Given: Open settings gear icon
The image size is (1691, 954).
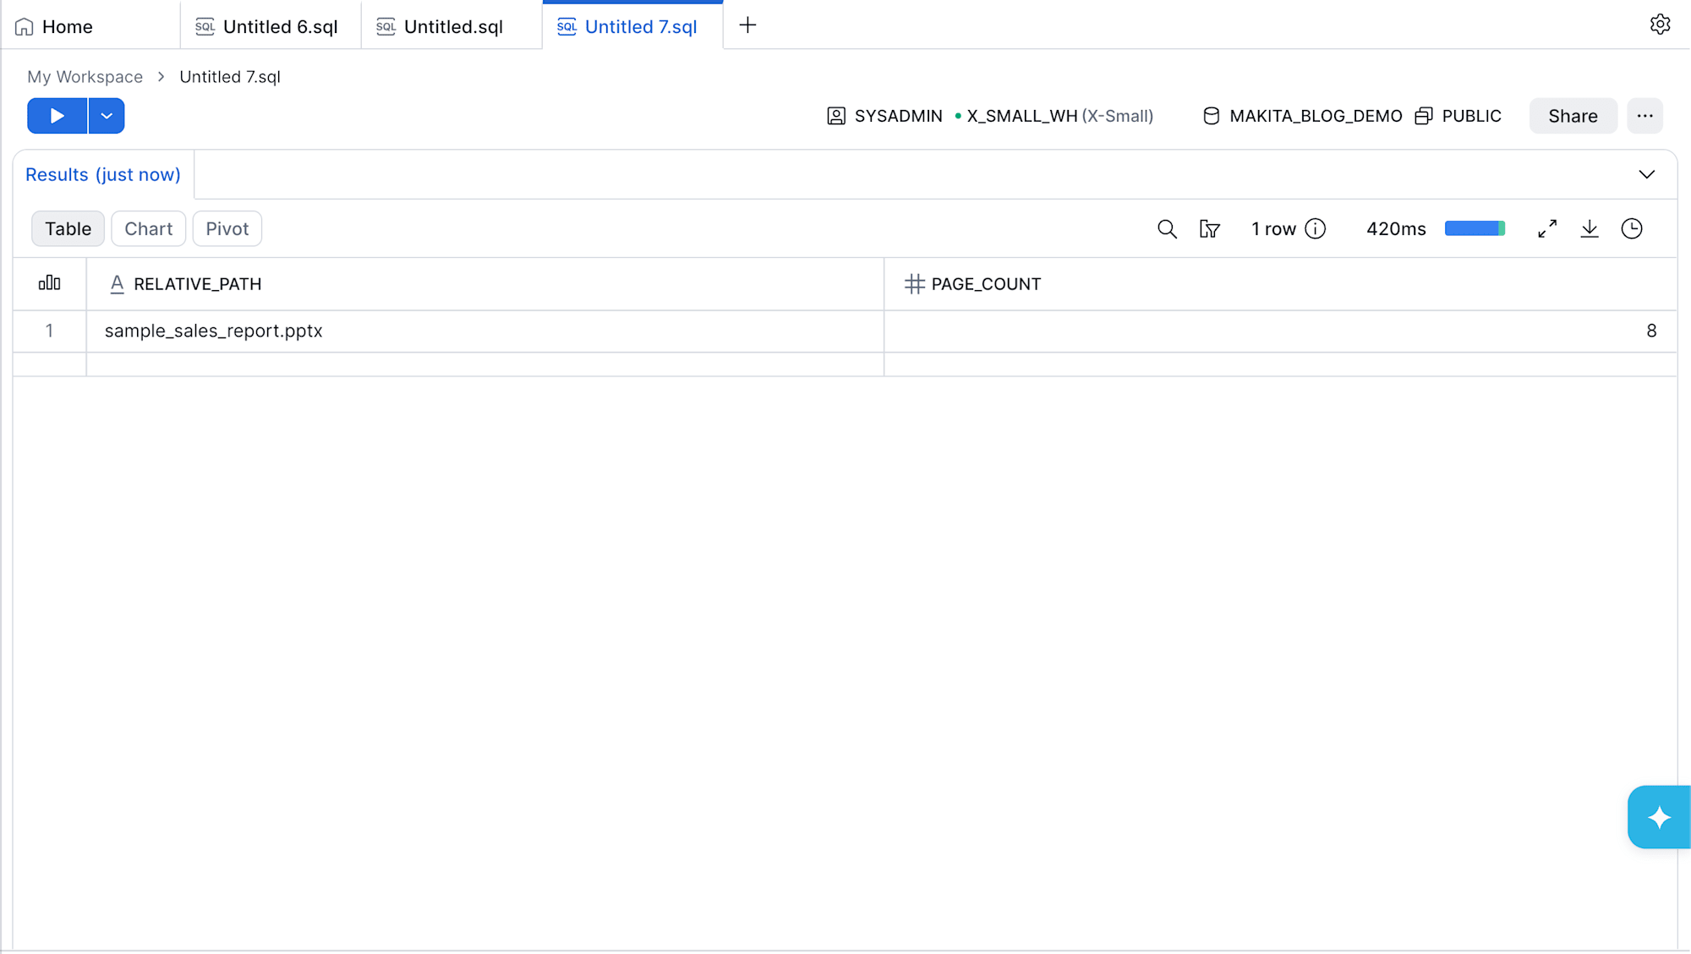Looking at the screenshot, I should coord(1660,25).
